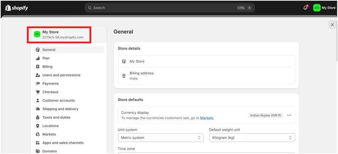This screenshot has height=154, width=338.
Task: Click the Customer accounts person icon
Action: click(38, 100)
